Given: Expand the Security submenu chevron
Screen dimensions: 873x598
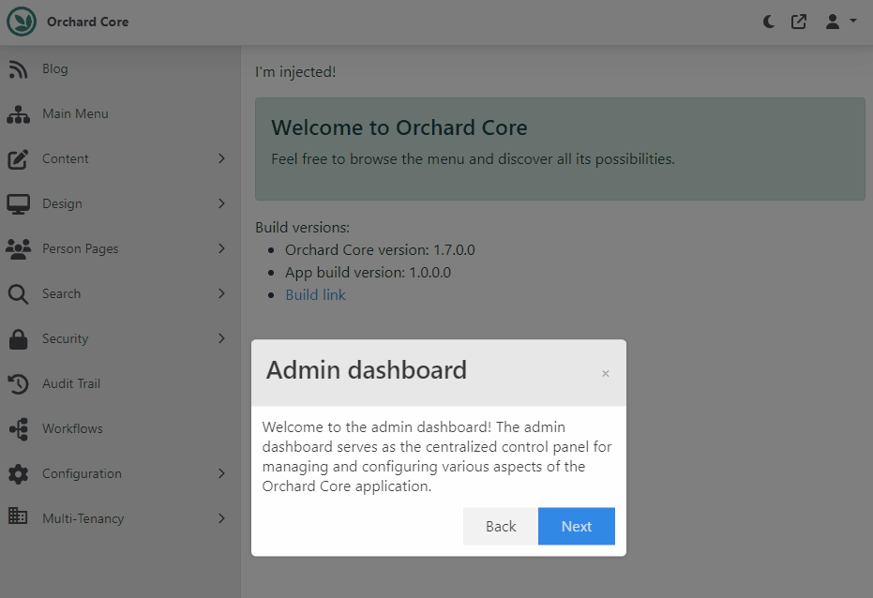Looking at the screenshot, I should (x=221, y=338).
